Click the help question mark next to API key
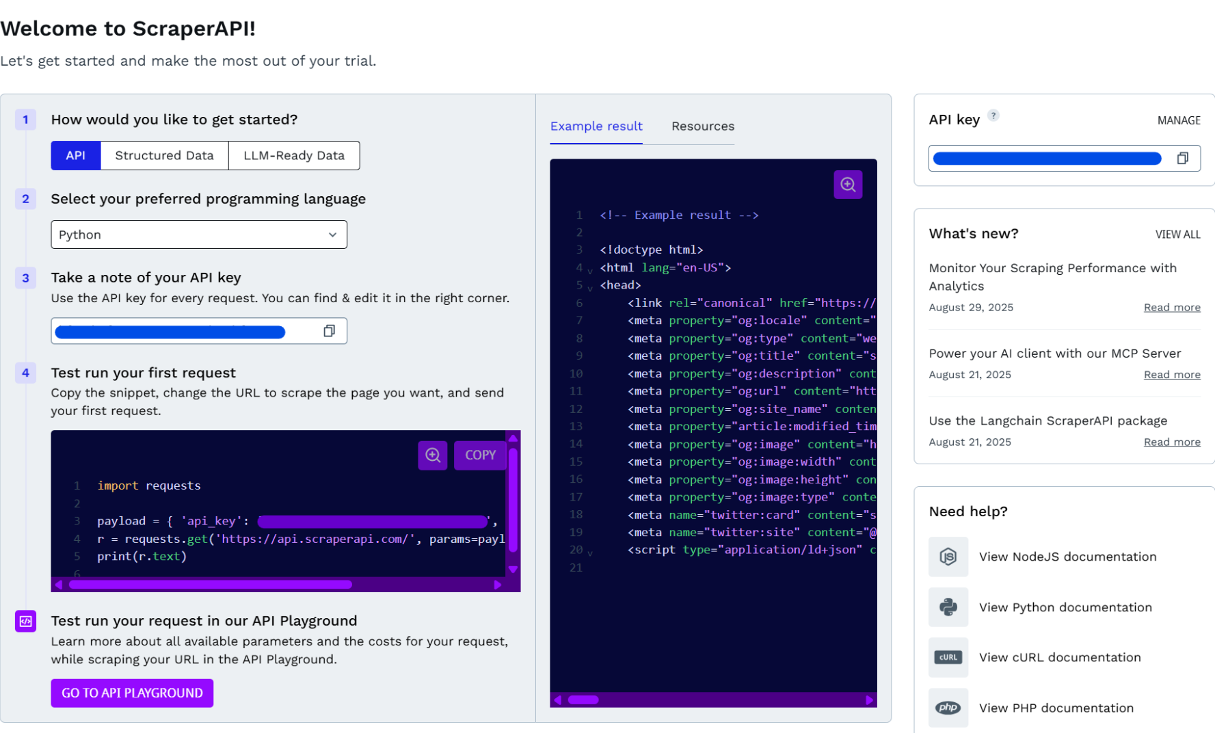Image resolution: width=1215 pixels, height=733 pixels. (993, 116)
